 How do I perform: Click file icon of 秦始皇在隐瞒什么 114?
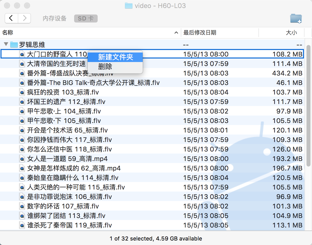click(x=22, y=178)
